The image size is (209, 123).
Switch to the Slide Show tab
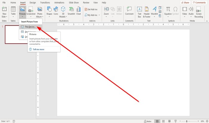pos(74,2)
